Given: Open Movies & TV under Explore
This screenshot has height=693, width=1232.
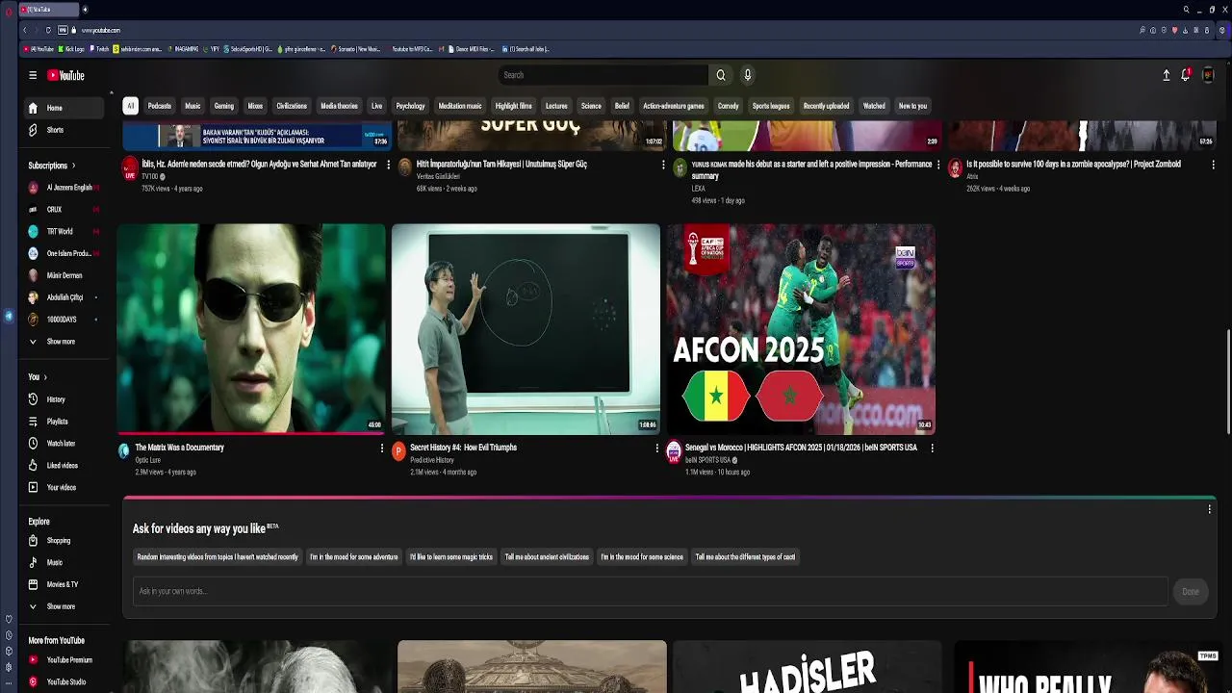Looking at the screenshot, I should click(62, 584).
